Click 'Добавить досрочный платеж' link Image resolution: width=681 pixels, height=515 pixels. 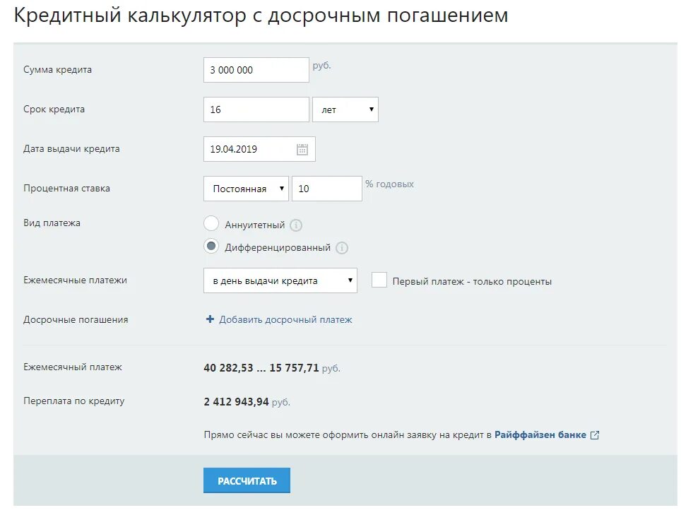click(285, 319)
